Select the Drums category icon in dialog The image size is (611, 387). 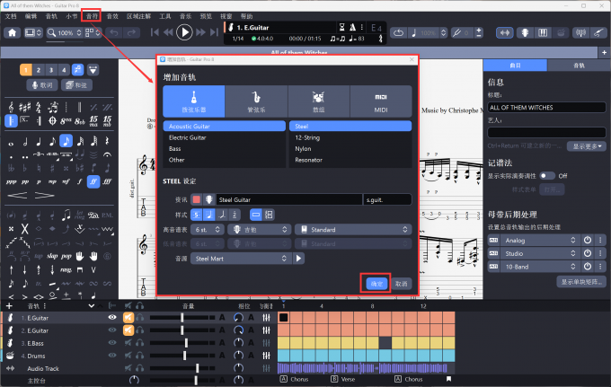(318, 101)
